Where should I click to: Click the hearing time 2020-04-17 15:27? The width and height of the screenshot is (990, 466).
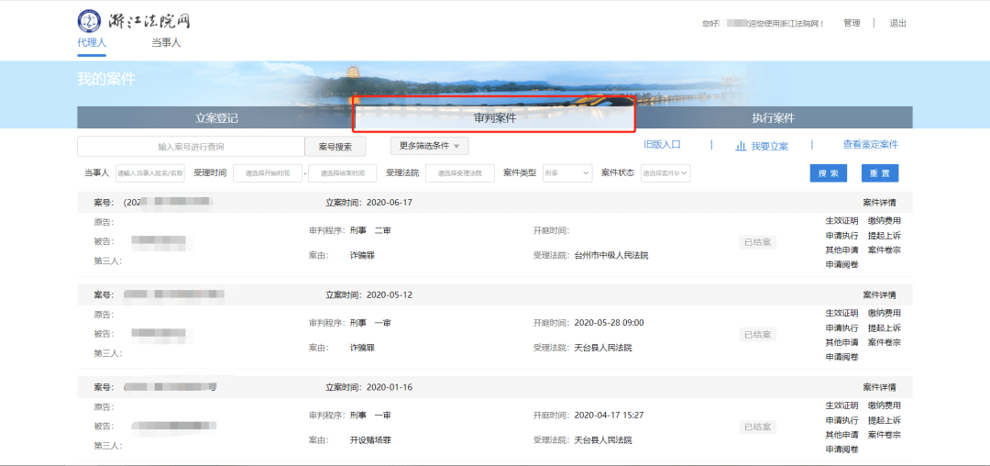pyautogui.click(x=610, y=415)
